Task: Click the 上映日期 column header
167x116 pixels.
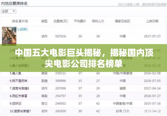Action: [152, 21]
